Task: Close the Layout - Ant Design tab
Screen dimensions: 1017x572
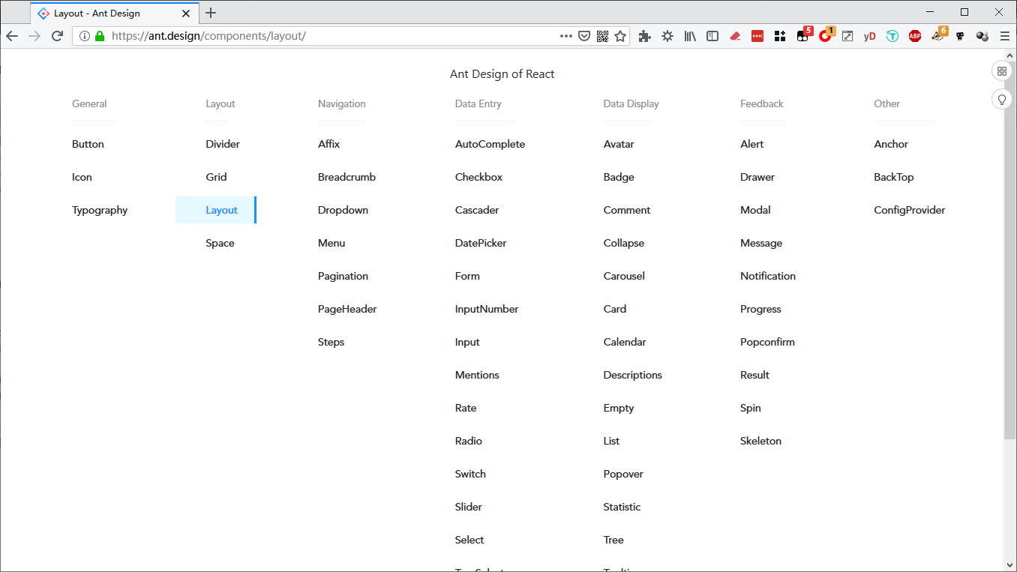Action: coord(186,13)
